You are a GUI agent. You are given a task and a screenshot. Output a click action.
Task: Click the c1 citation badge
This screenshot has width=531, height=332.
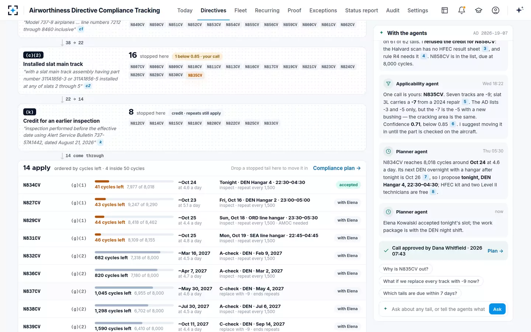[81, 29]
